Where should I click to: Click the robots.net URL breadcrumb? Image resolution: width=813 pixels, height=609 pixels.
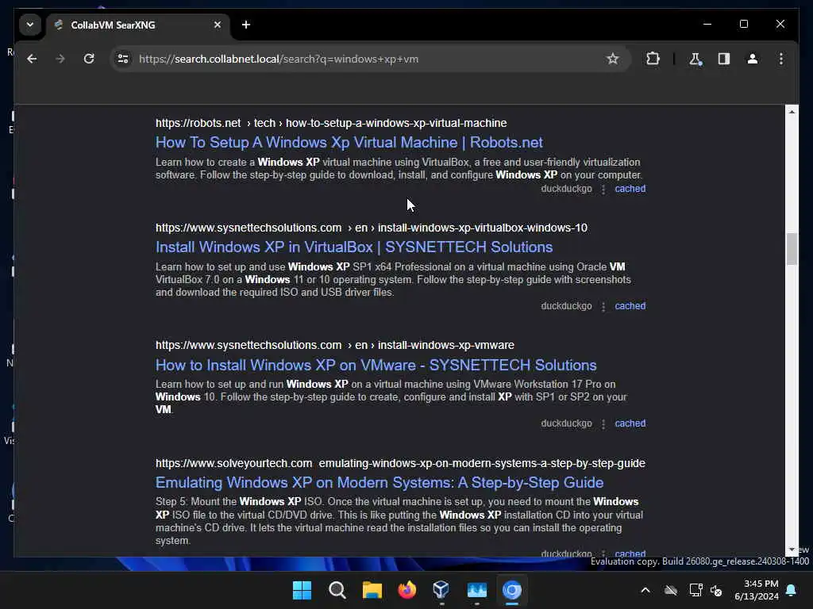coord(331,123)
